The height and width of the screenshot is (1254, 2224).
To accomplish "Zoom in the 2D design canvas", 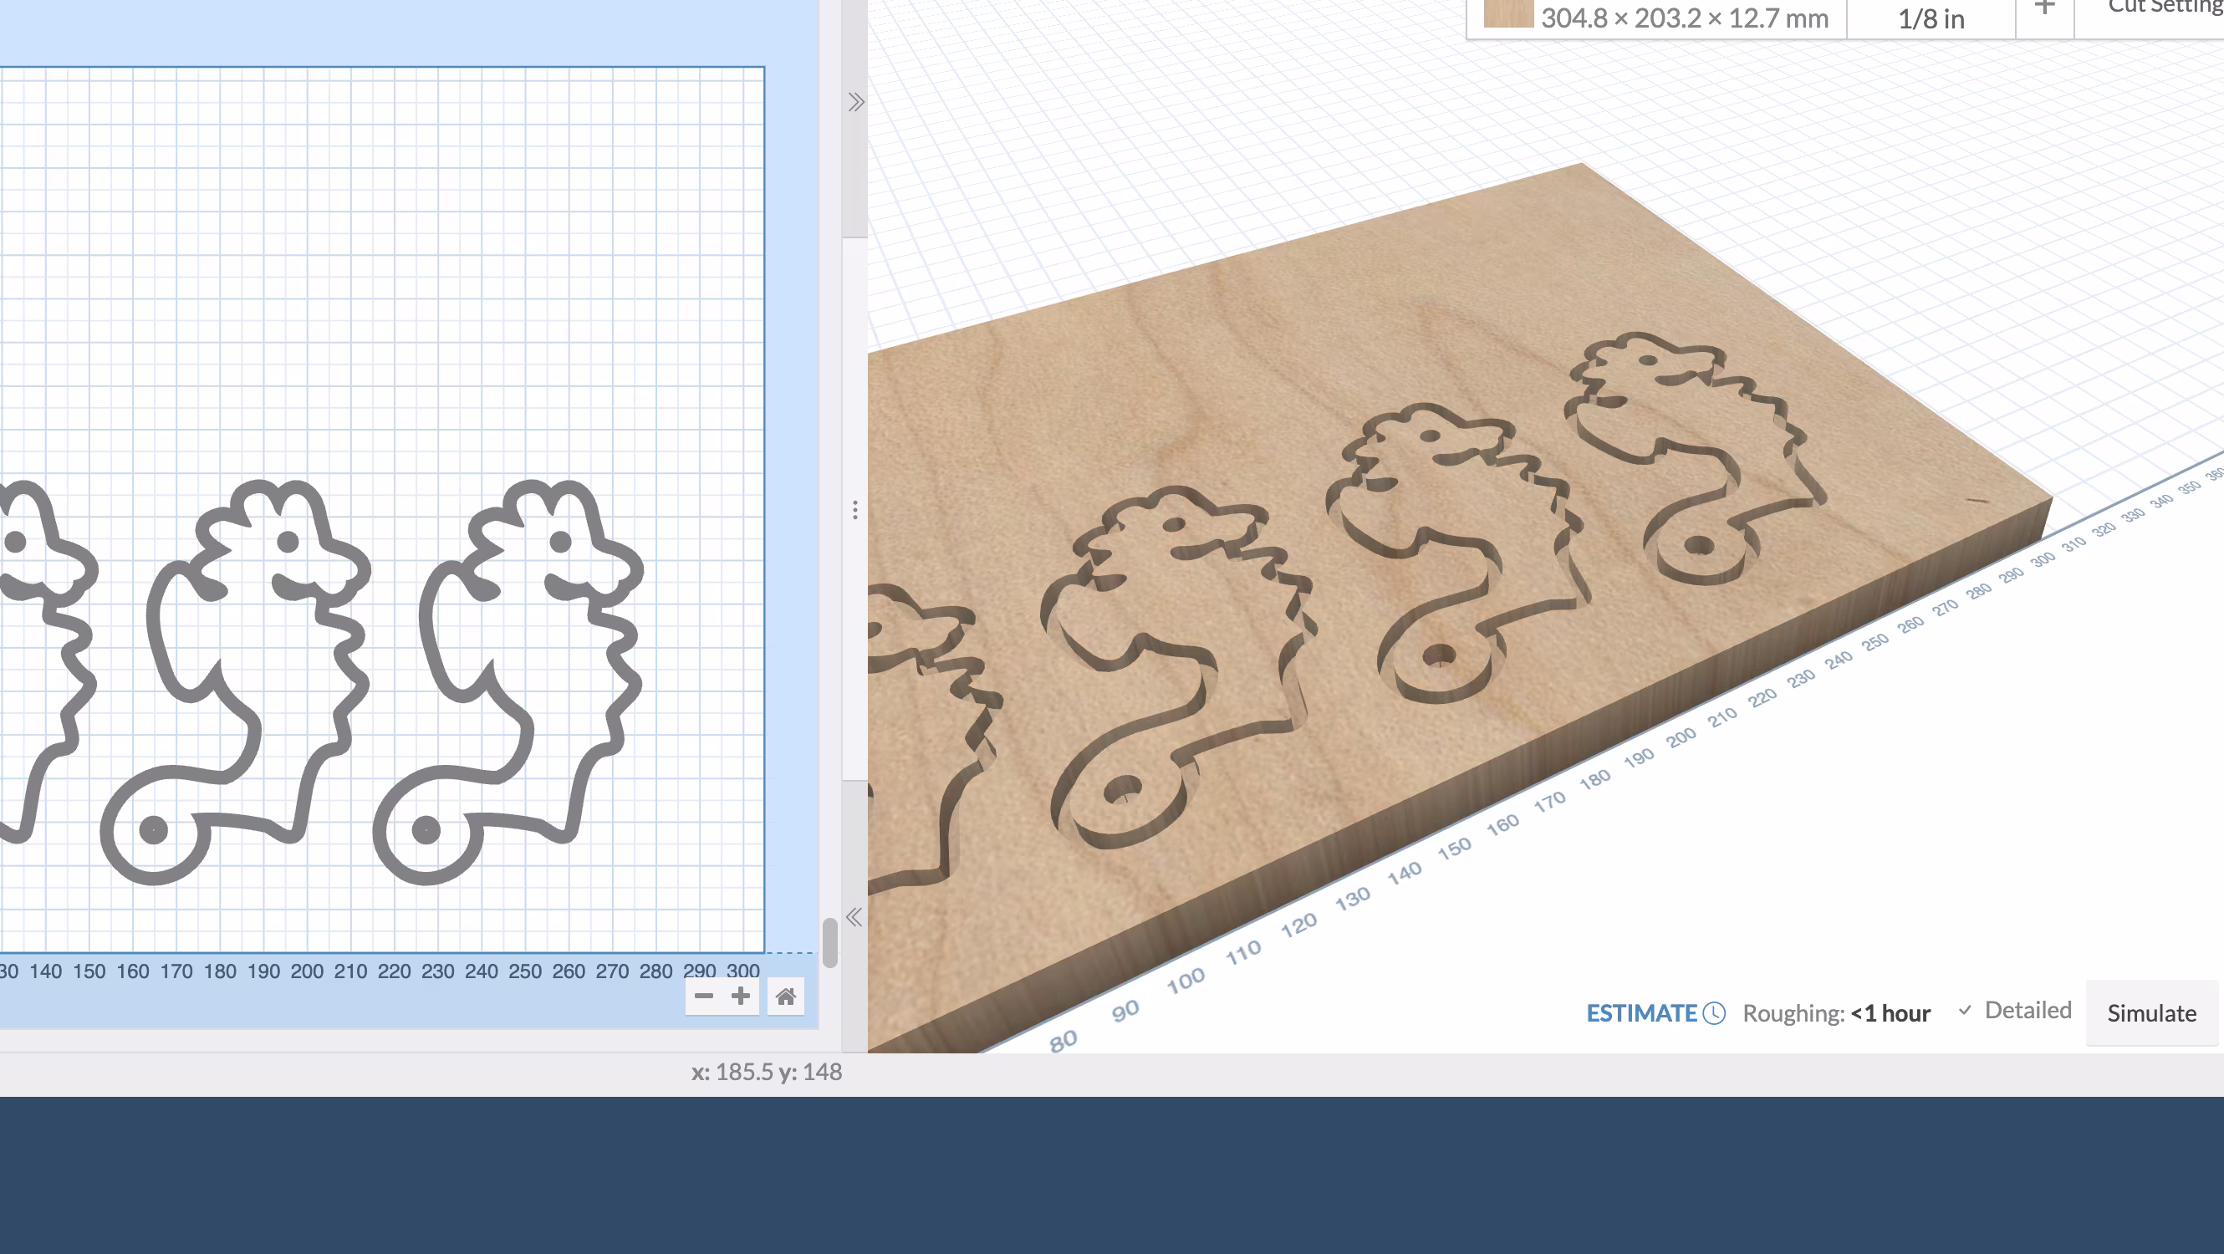I will pos(740,997).
